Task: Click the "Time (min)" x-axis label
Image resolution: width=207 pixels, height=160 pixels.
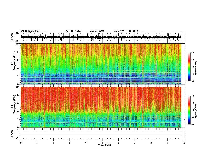Action: [105, 145]
